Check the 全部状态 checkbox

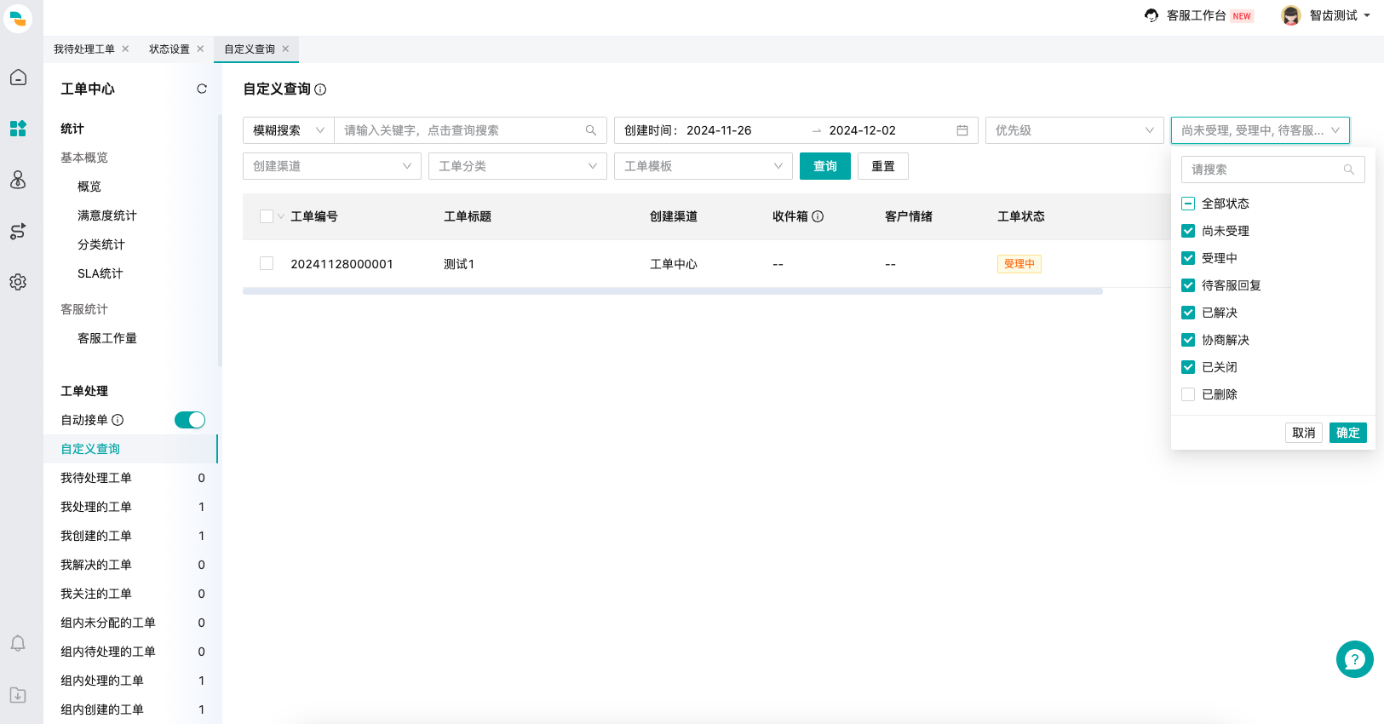[1188, 204]
